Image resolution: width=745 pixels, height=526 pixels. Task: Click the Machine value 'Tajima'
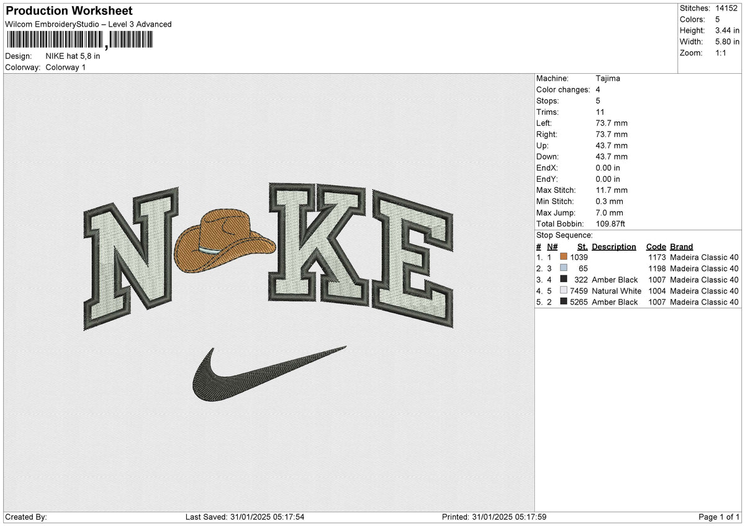(608, 78)
